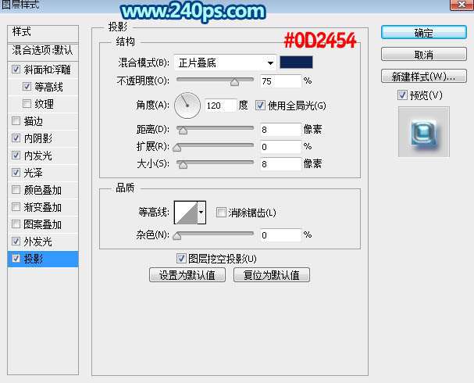
Task: Click the angle dial control
Action: [187, 106]
